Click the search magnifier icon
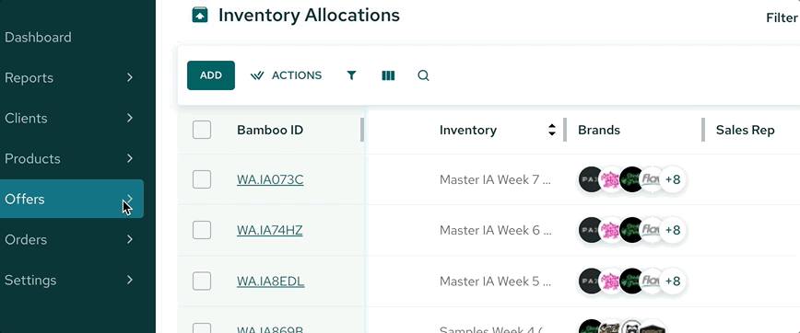Screen dimensions: 800x333 pyautogui.click(x=423, y=75)
